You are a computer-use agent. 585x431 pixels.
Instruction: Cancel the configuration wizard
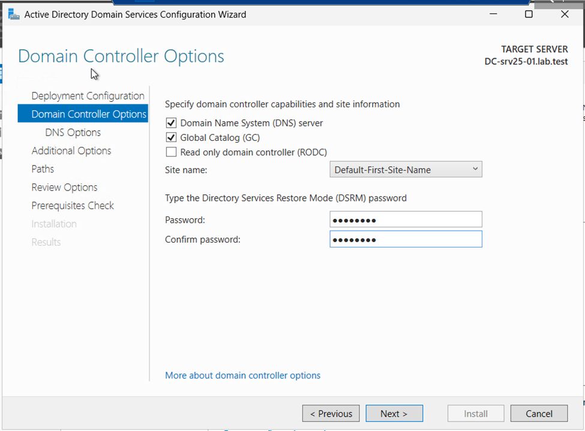pos(539,414)
